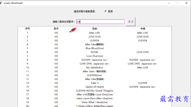Select song 'ROYAL' in row 6
191x107 pixels.
click(95, 52)
